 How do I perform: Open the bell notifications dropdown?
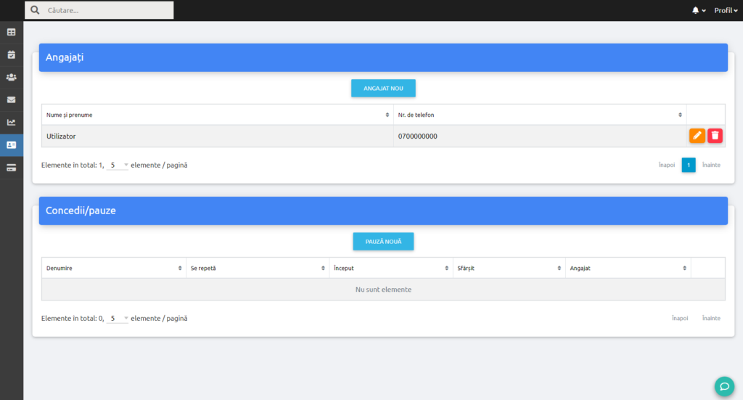(699, 10)
